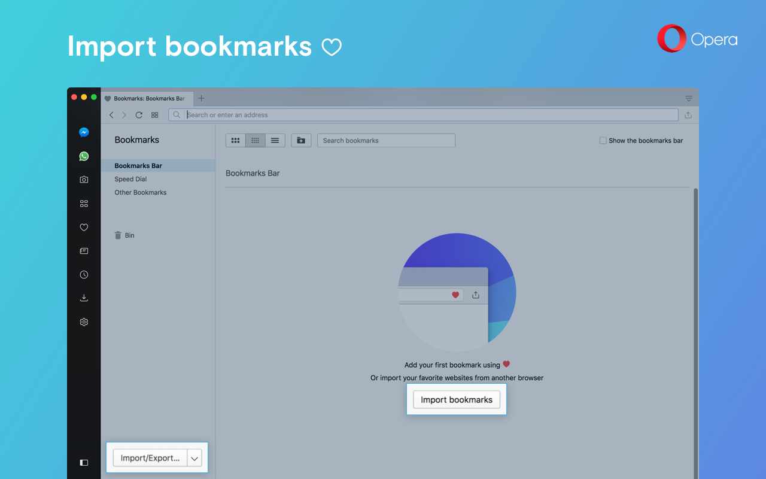Open Messenger from the sidebar
The image size is (766, 479).
[84, 132]
